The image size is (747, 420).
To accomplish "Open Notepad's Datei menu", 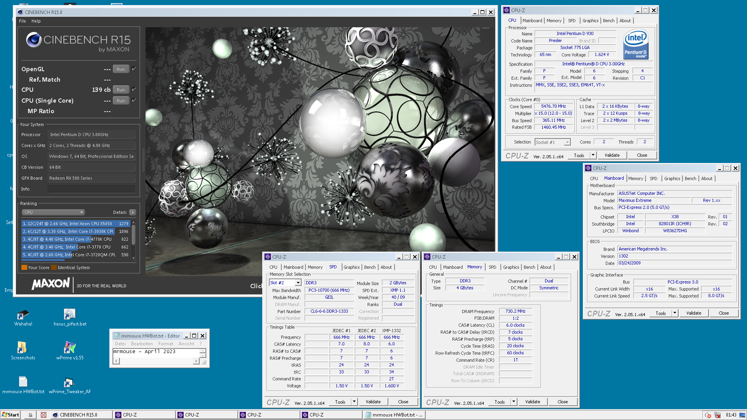I will click(120, 344).
